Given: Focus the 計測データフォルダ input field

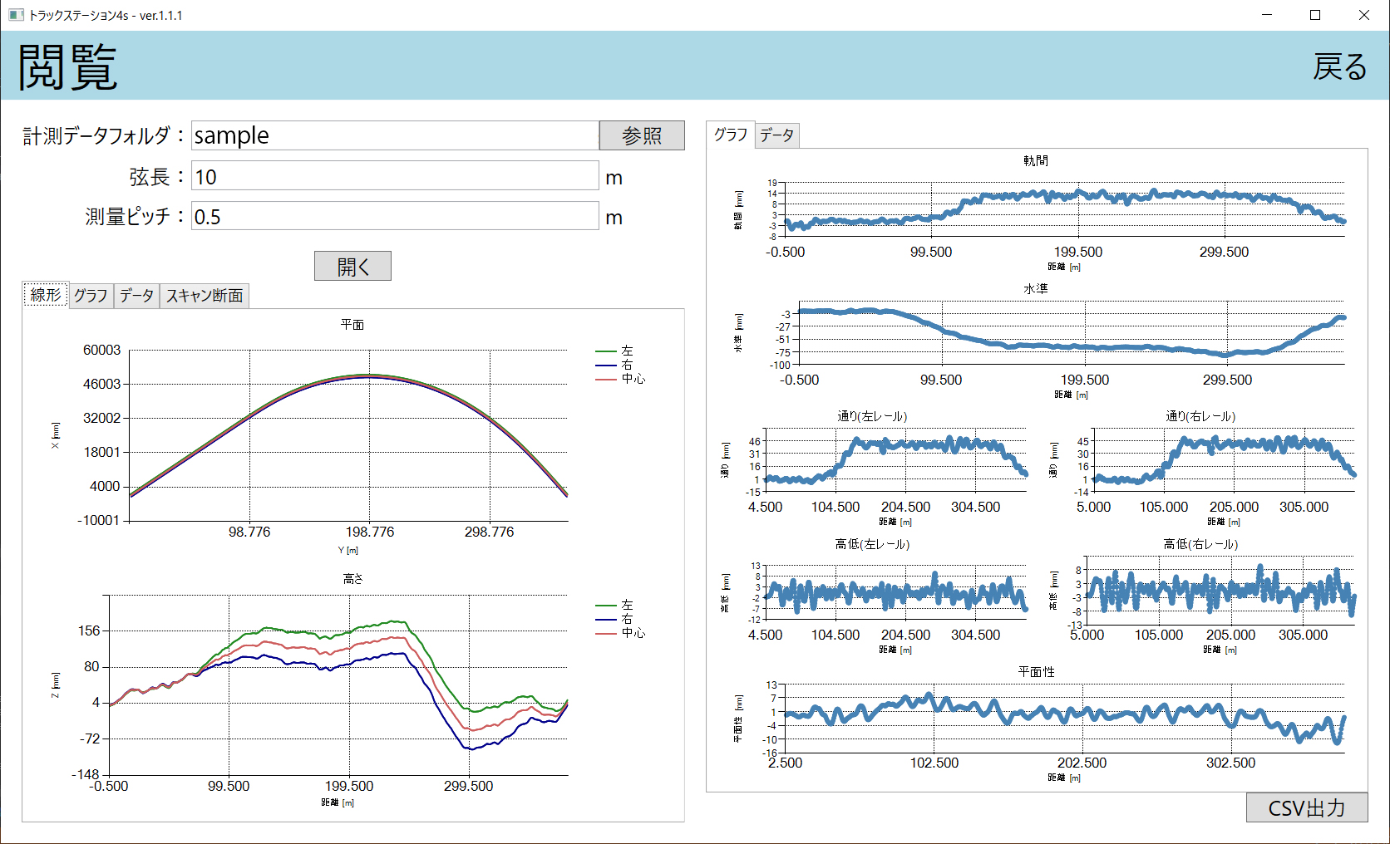Looking at the screenshot, I should point(395,135).
